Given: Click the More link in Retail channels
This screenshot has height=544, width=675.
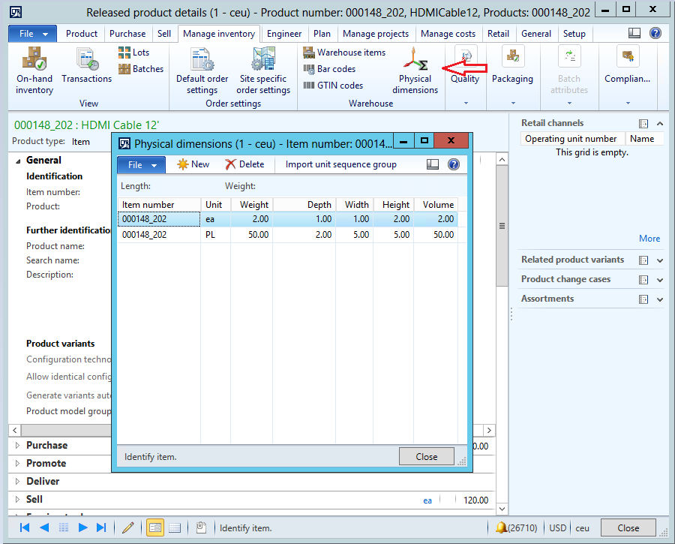Looking at the screenshot, I should click(x=649, y=239).
